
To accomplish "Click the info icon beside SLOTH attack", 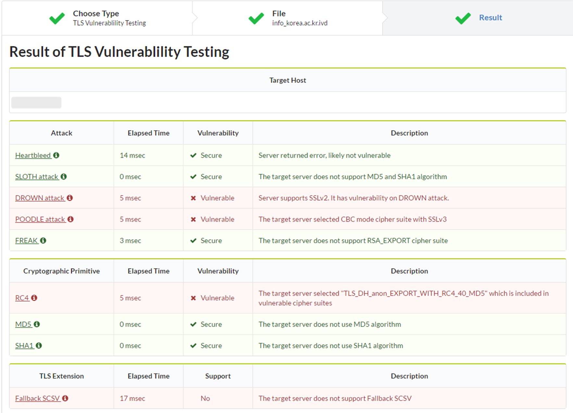I will coord(64,177).
